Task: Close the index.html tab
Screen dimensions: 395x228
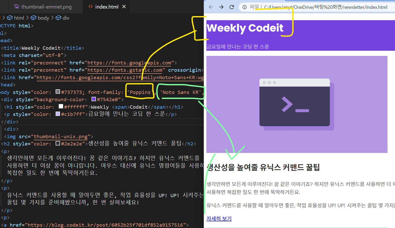Action: (x=124, y=6)
